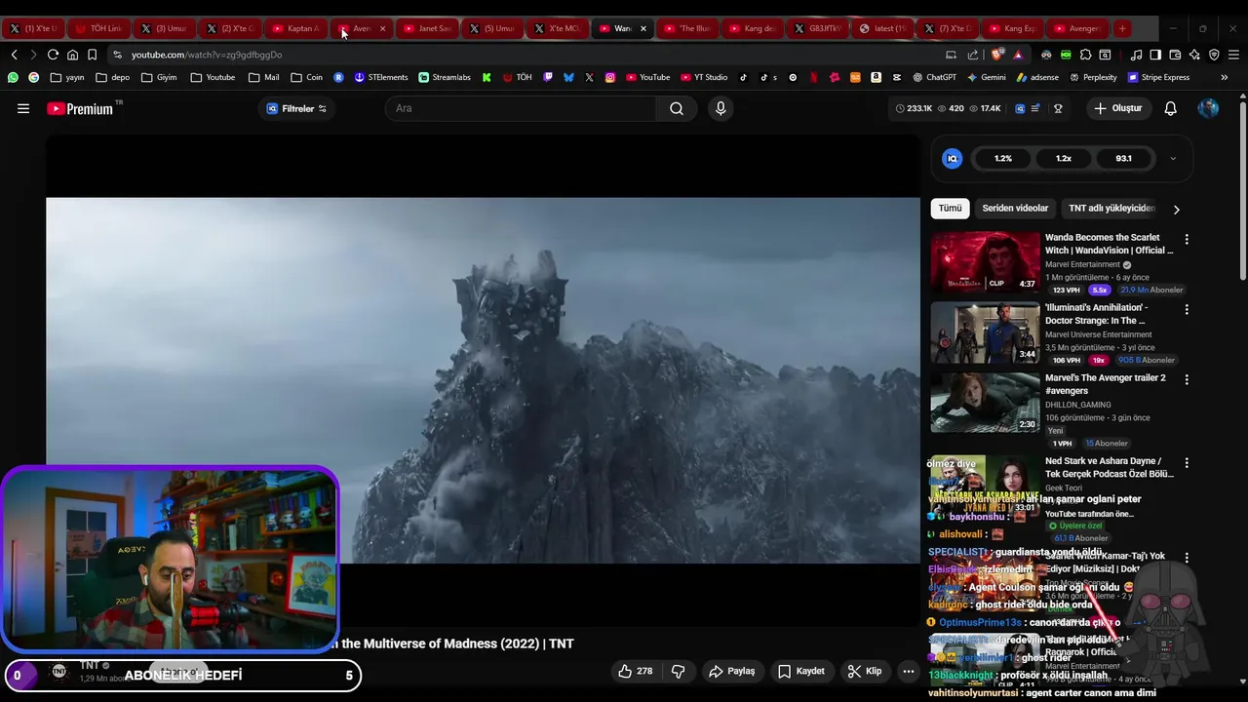Open options for Wanda Becomes Scarlet Witch video
Viewport: 1248px width, 702px height.
1187,239
